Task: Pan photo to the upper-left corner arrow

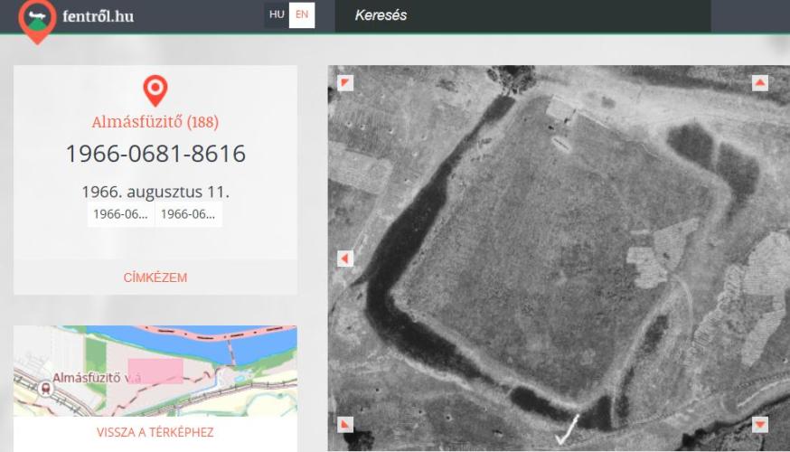Action: coord(345,83)
